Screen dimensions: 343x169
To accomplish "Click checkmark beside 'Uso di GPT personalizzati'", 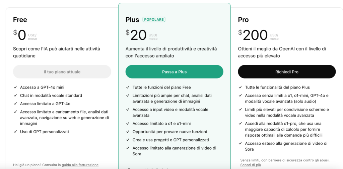I will pos(15,132).
